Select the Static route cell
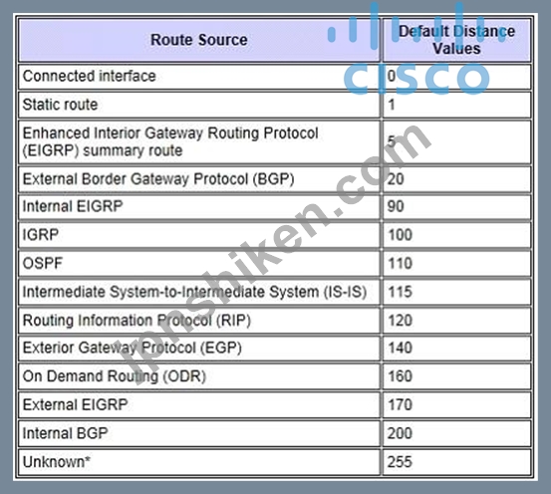The image size is (551, 494). [x=199, y=105]
